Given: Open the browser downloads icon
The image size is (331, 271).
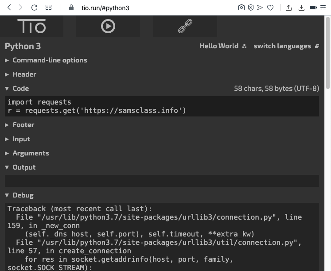Looking at the screenshot, I should click(301, 8).
